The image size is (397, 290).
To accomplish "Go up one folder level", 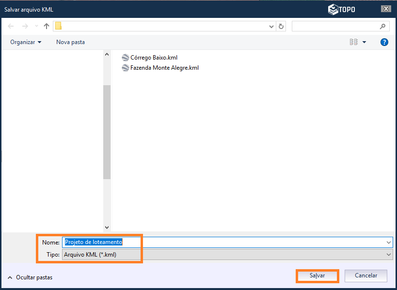I will (47, 26).
